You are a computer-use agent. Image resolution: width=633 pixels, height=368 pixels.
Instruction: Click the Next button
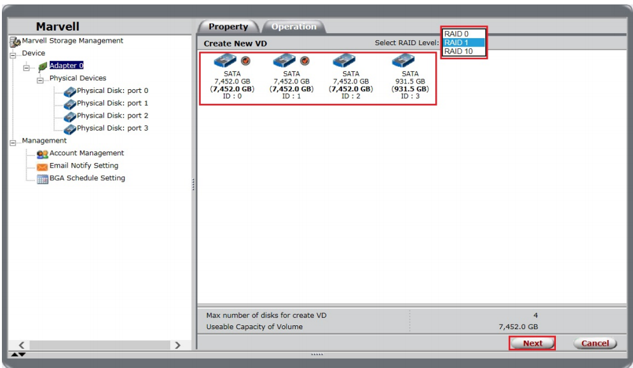532,343
